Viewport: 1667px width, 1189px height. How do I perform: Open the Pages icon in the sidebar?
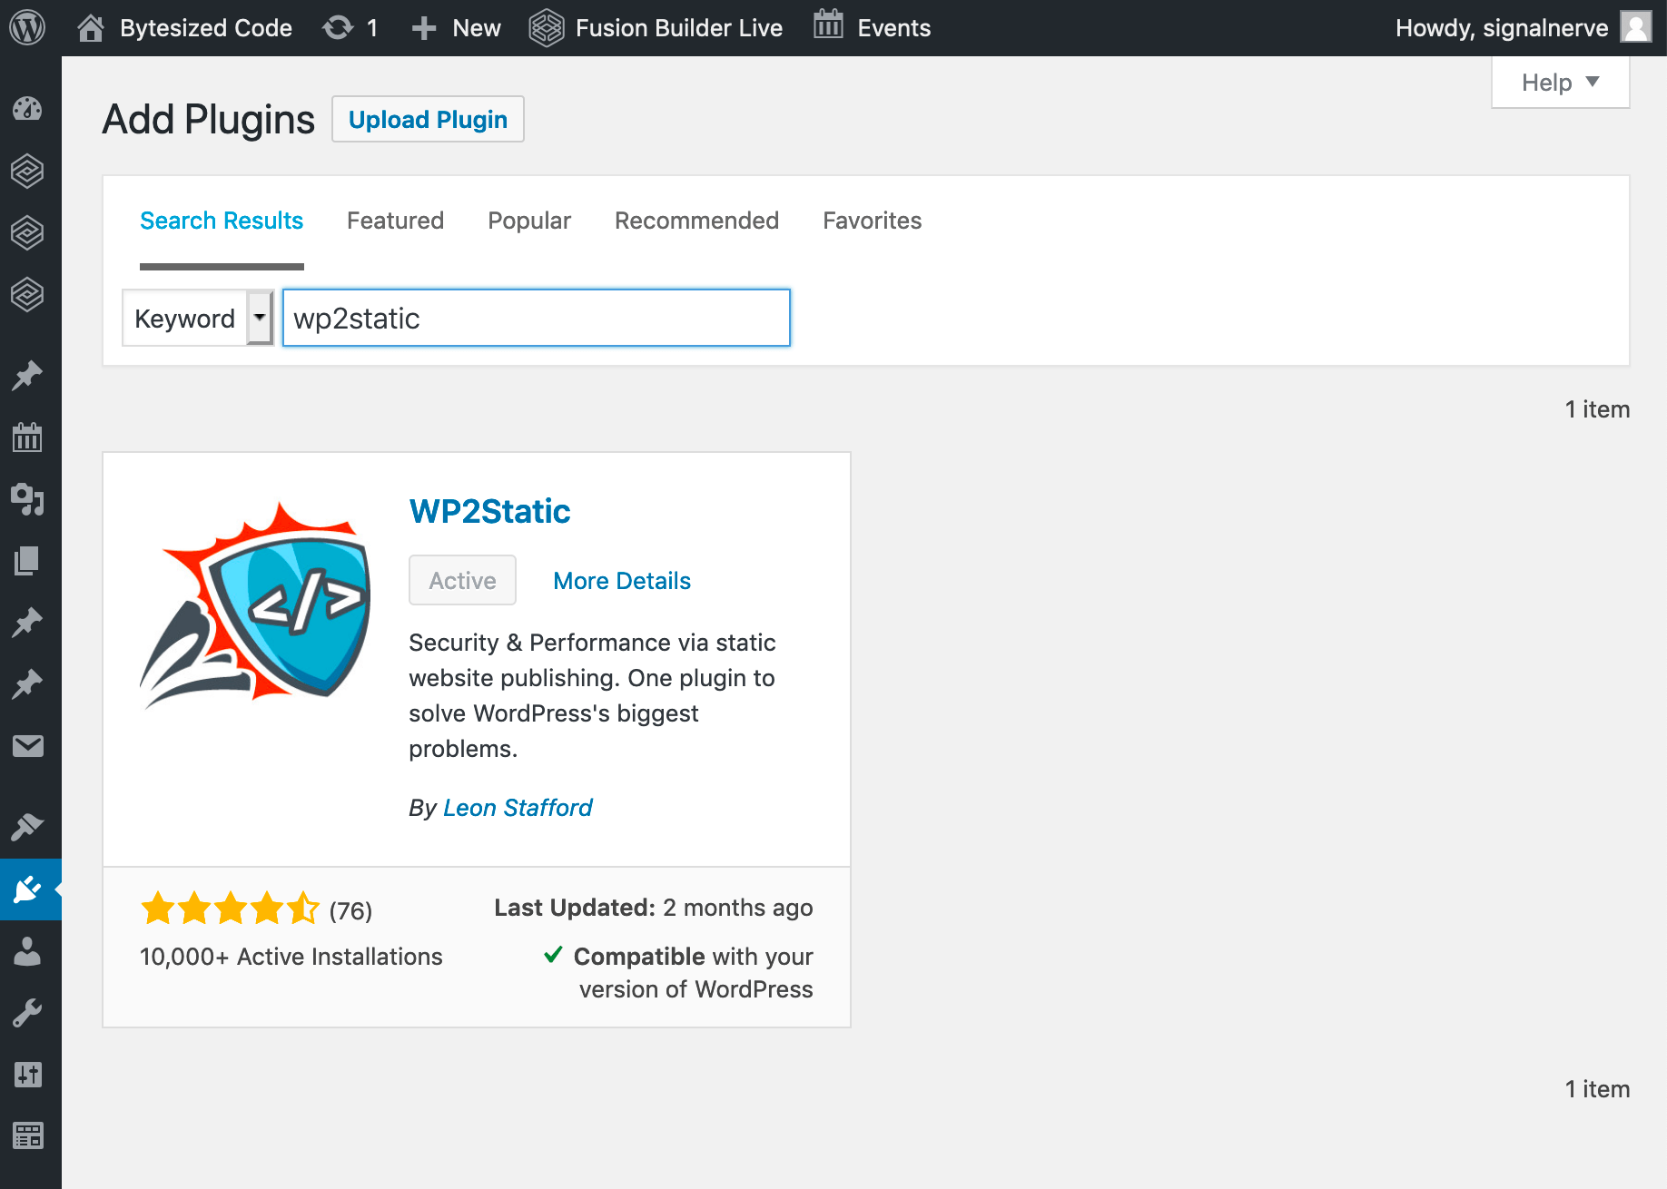(28, 560)
